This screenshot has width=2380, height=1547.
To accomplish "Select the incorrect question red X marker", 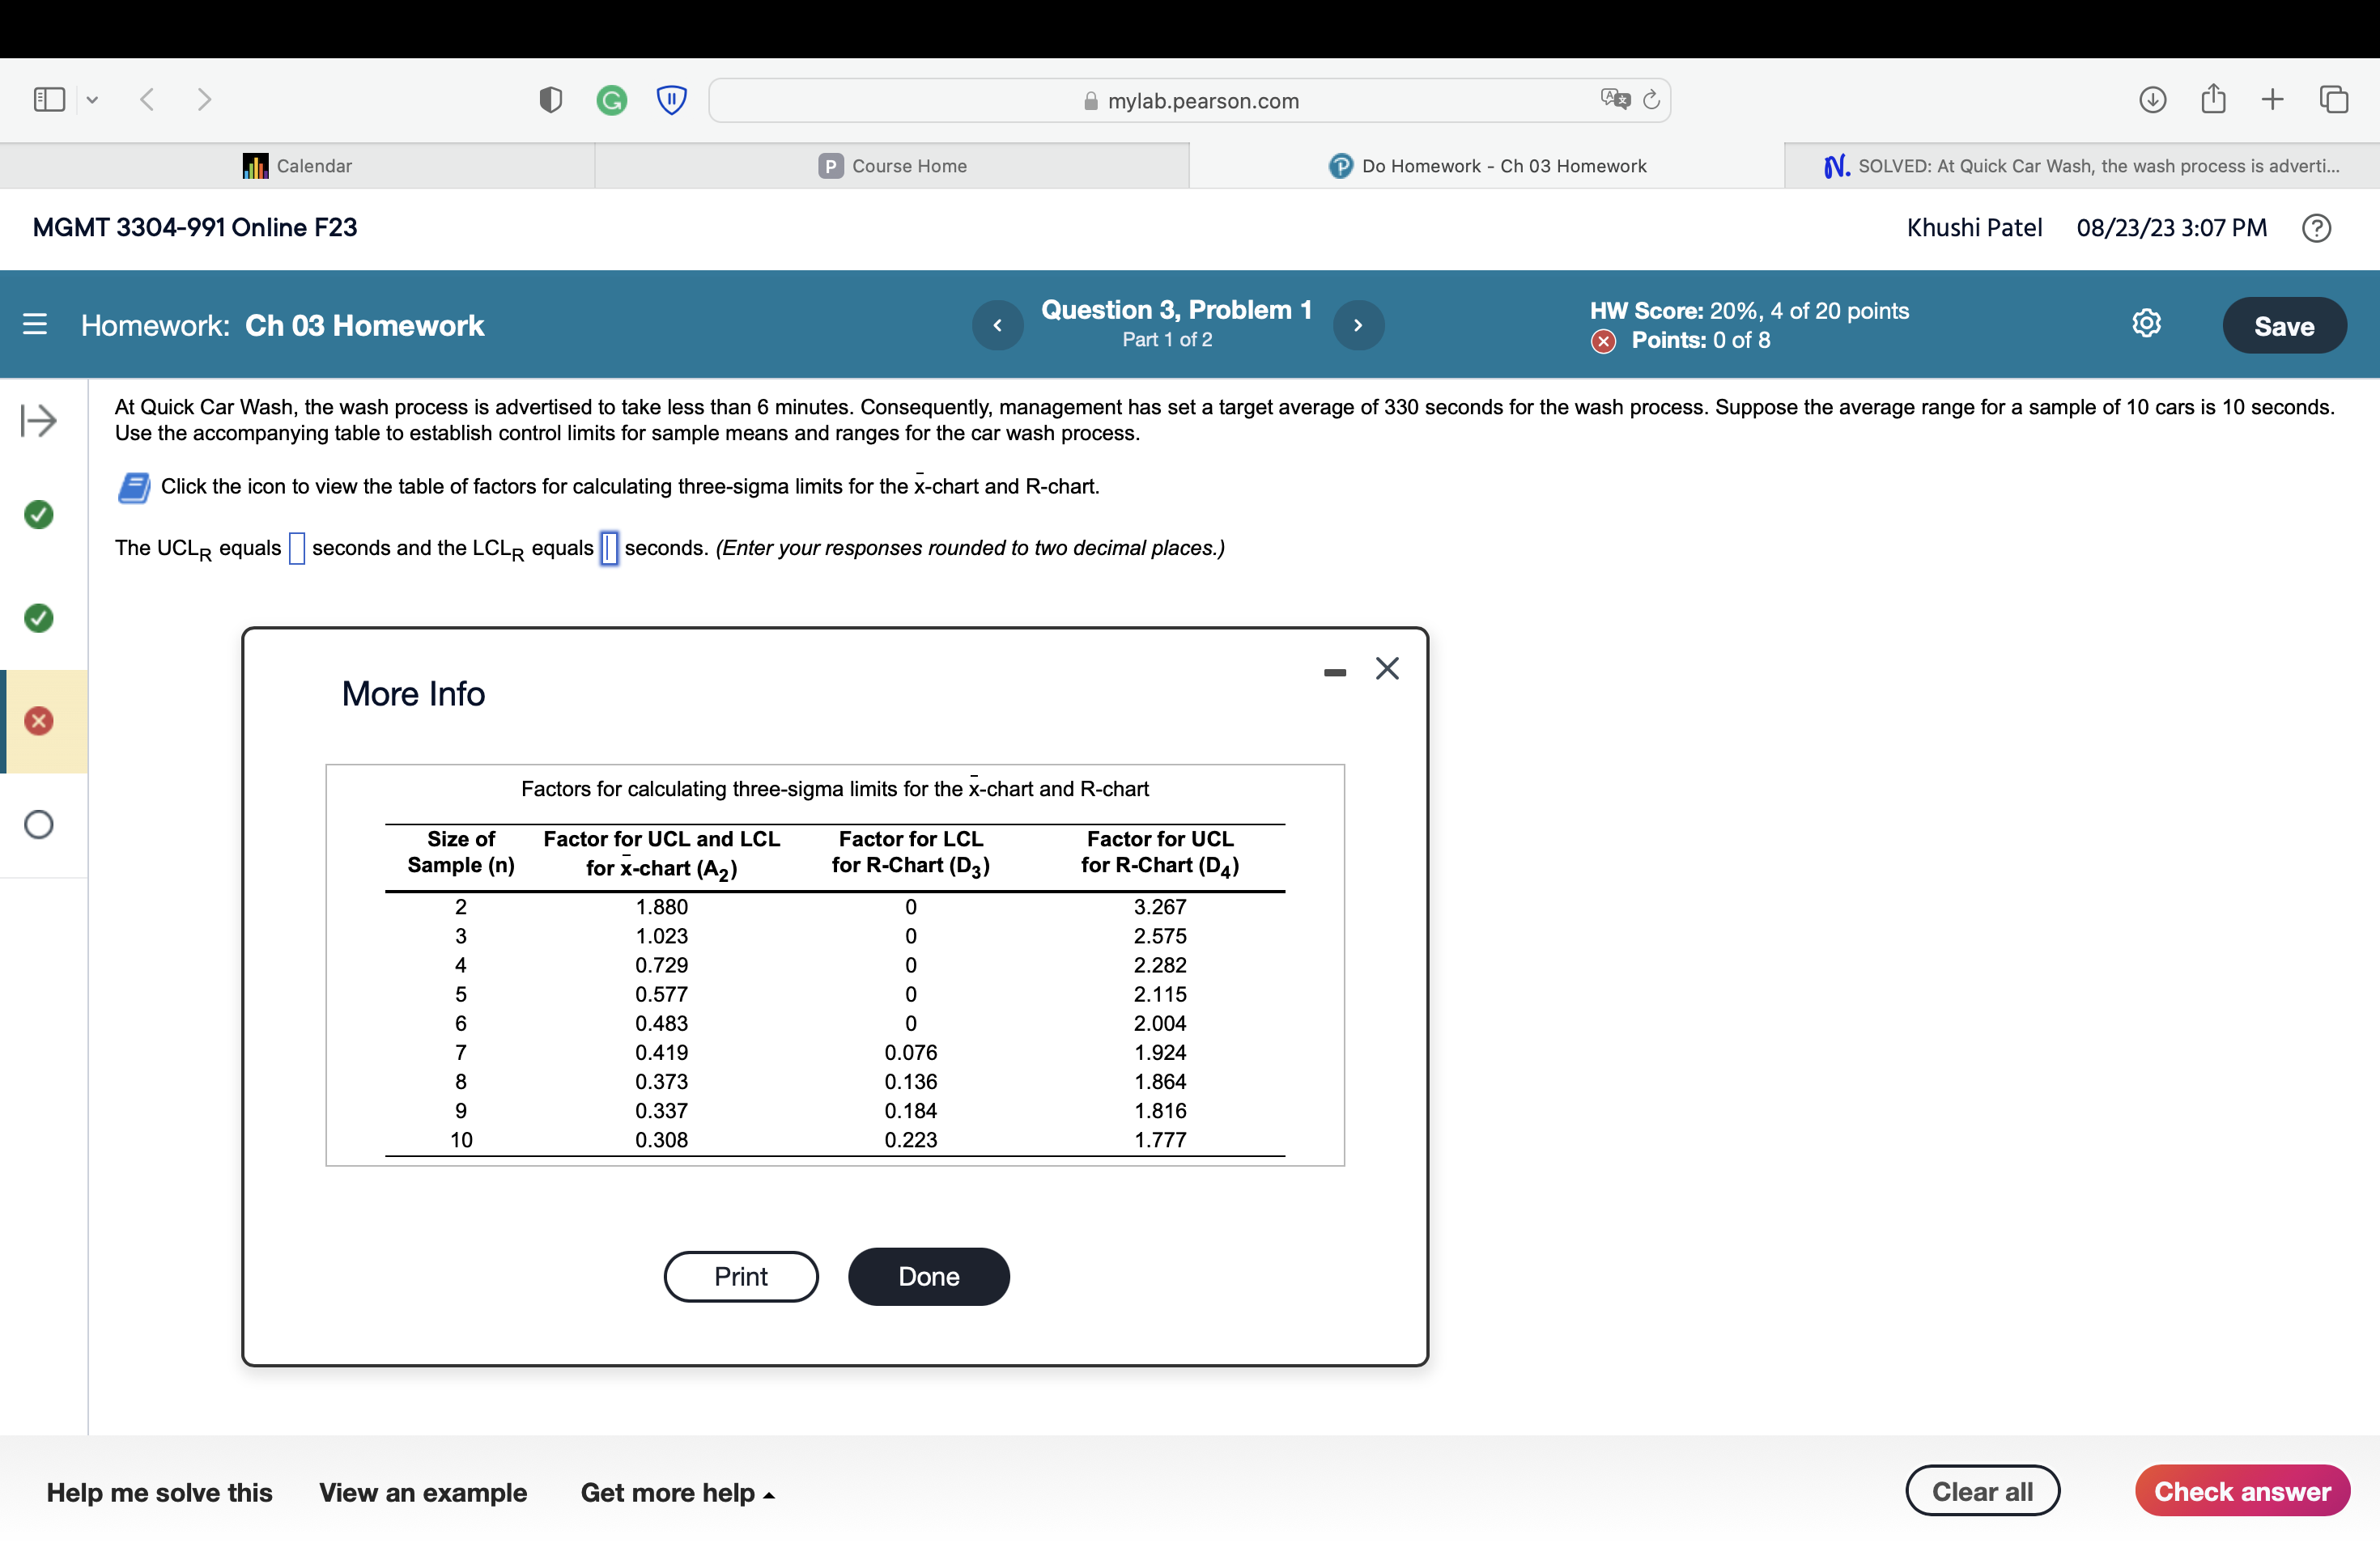I will tap(39, 721).
